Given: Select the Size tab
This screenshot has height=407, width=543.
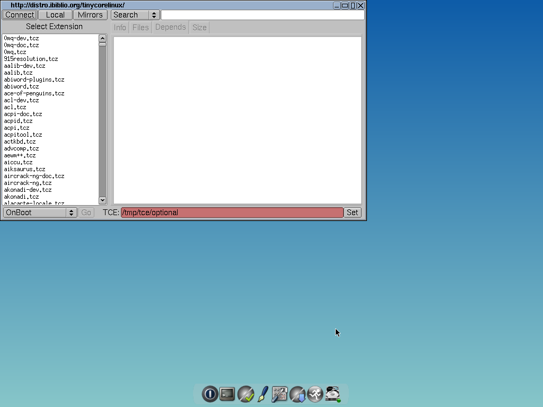Looking at the screenshot, I should [199, 27].
